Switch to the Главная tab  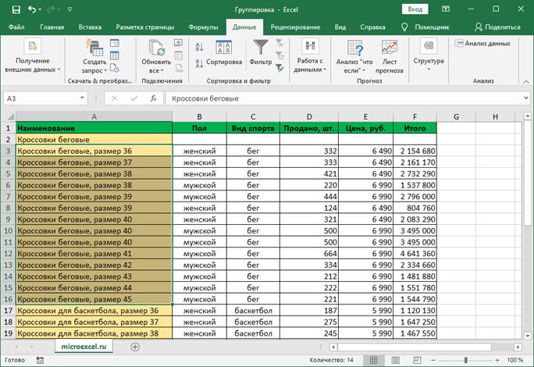[x=52, y=27]
